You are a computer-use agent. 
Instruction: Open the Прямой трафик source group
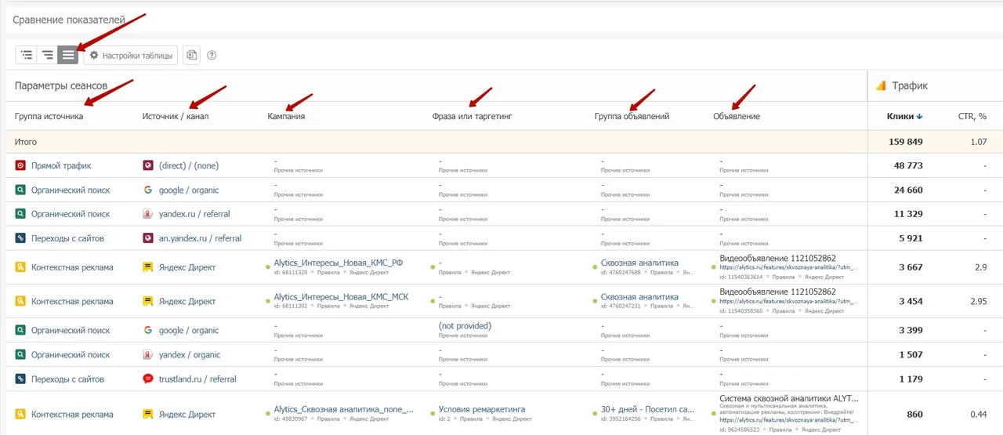(x=61, y=165)
